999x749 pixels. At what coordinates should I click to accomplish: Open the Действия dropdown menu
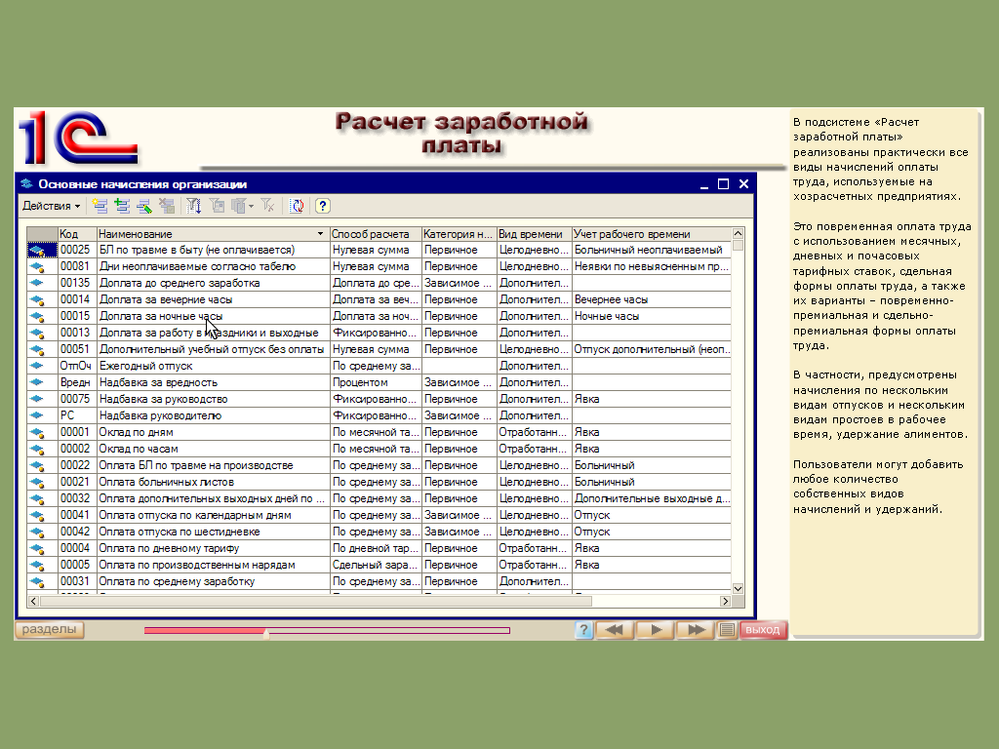[51, 206]
